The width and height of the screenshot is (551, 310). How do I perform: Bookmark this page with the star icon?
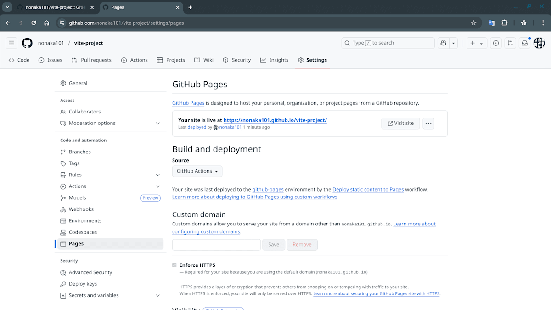pyautogui.click(x=473, y=23)
